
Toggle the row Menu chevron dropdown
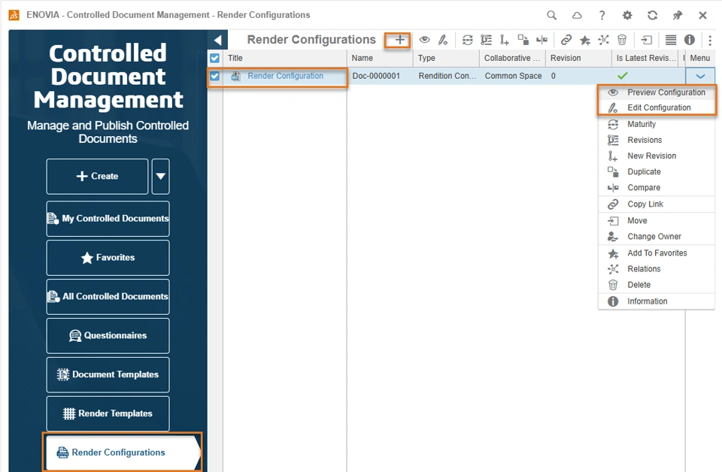700,77
